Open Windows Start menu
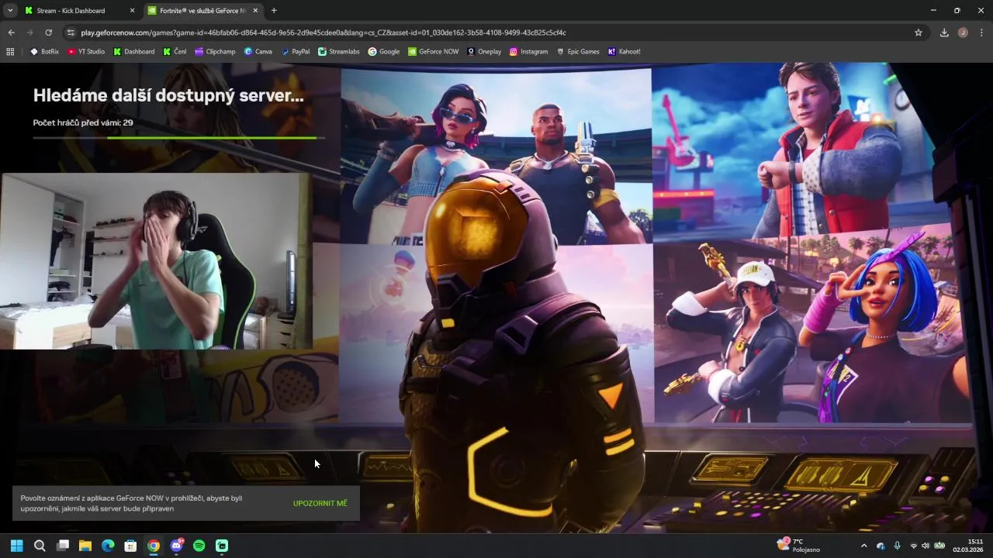 click(x=17, y=546)
